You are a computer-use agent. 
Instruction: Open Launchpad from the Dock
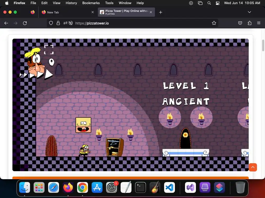(39, 187)
